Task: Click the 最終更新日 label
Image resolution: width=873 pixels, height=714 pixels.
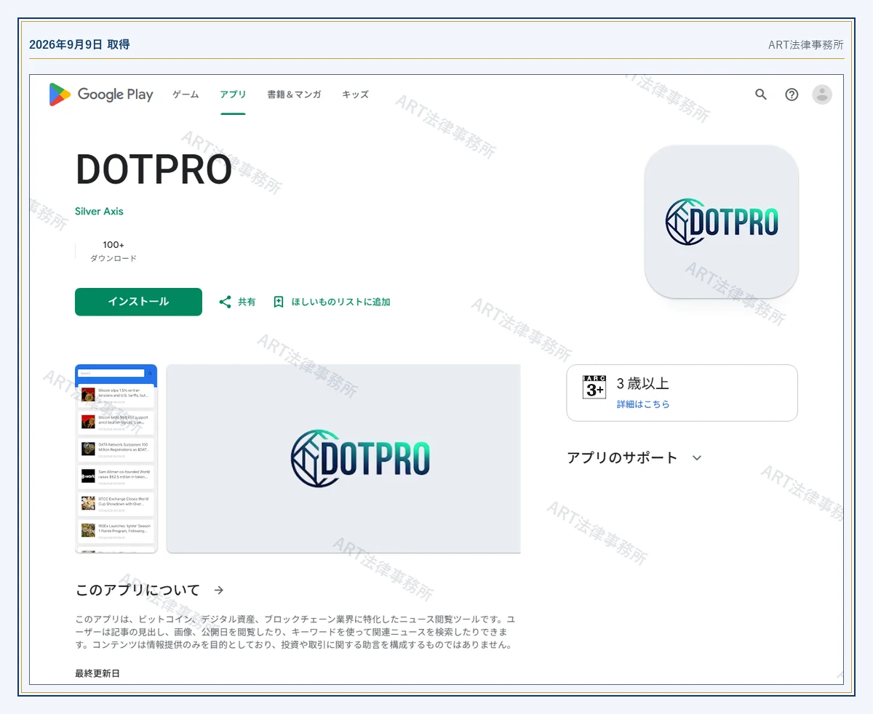Action: pyautogui.click(x=97, y=674)
